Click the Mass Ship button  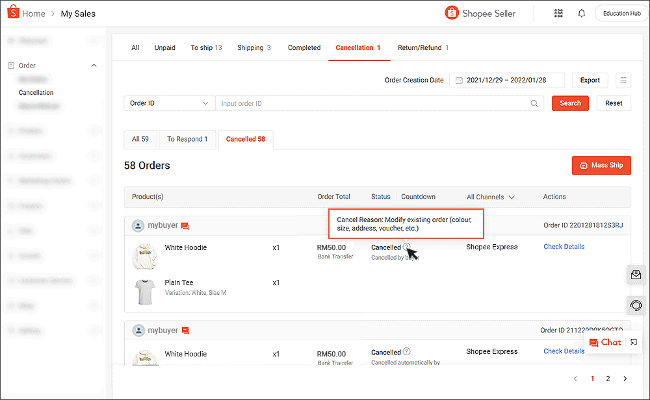click(x=601, y=165)
